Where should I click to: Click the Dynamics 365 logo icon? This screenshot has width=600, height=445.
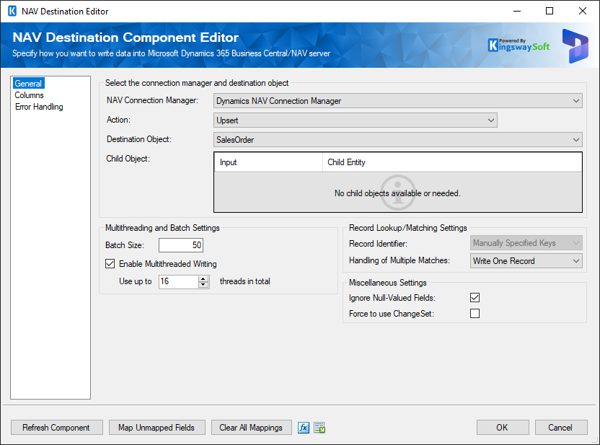(x=575, y=46)
